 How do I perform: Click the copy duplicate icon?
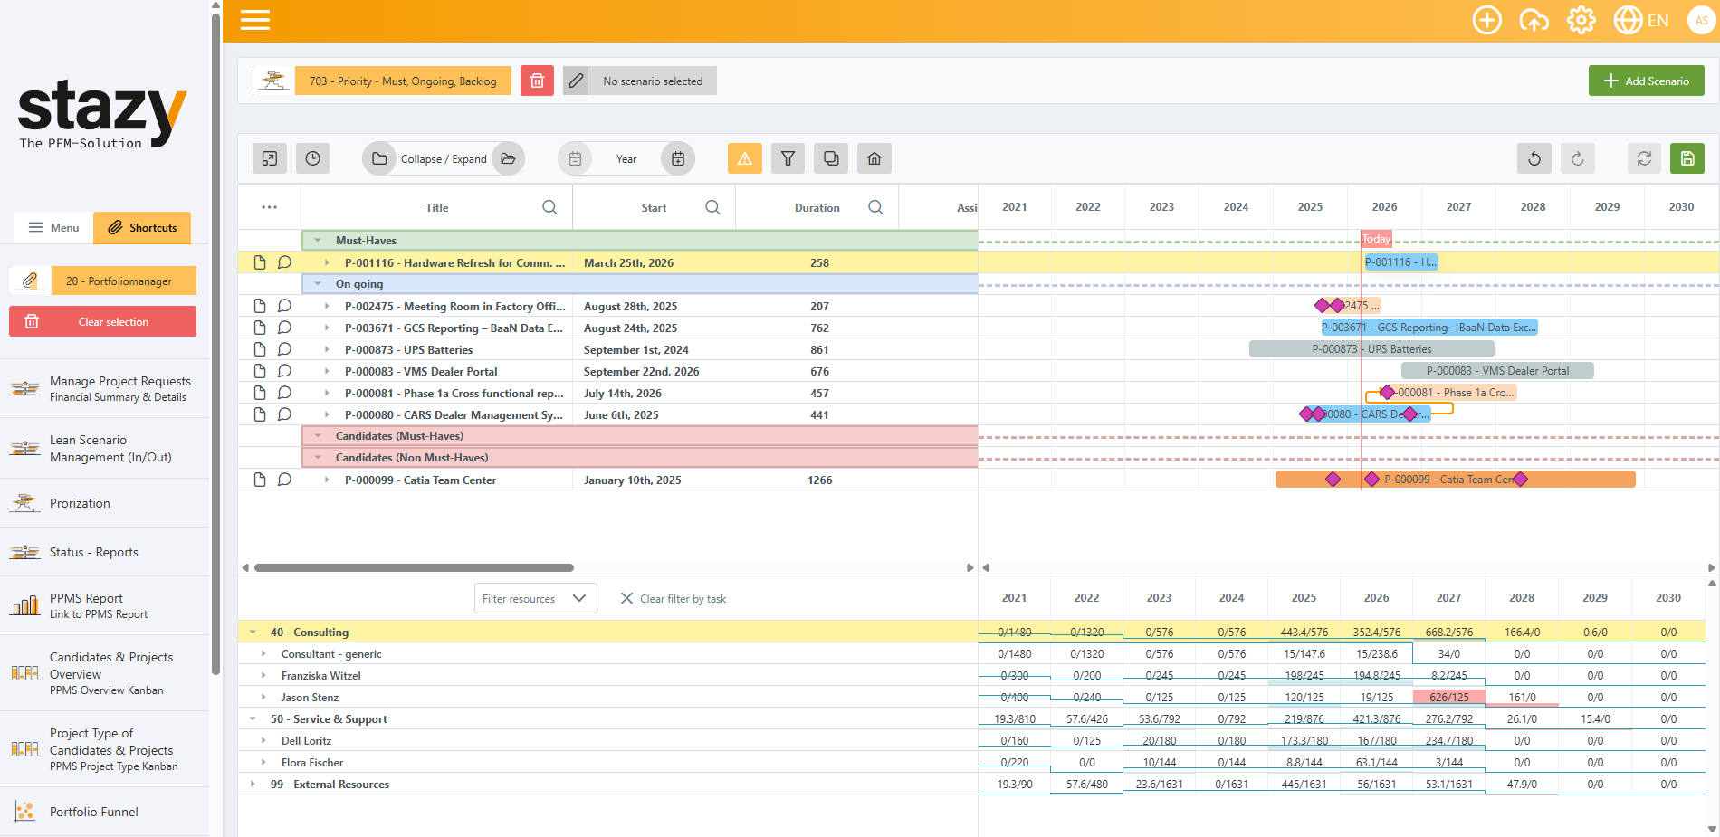[831, 158]
